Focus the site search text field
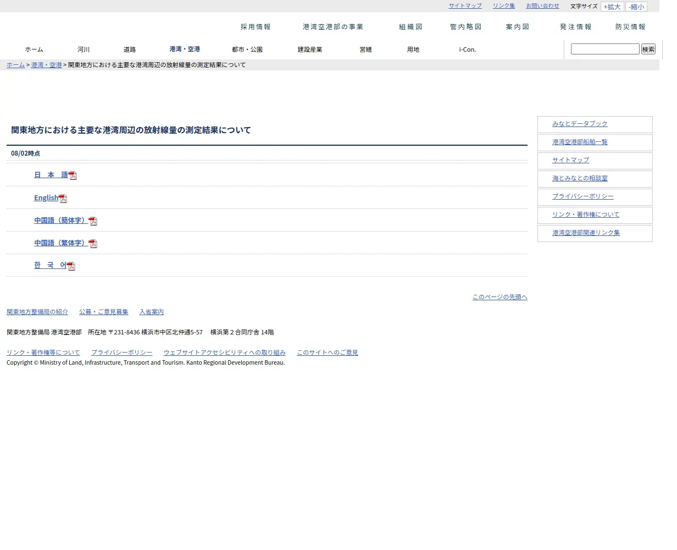This screenshot has height=550, width=677. coord(605,49)
